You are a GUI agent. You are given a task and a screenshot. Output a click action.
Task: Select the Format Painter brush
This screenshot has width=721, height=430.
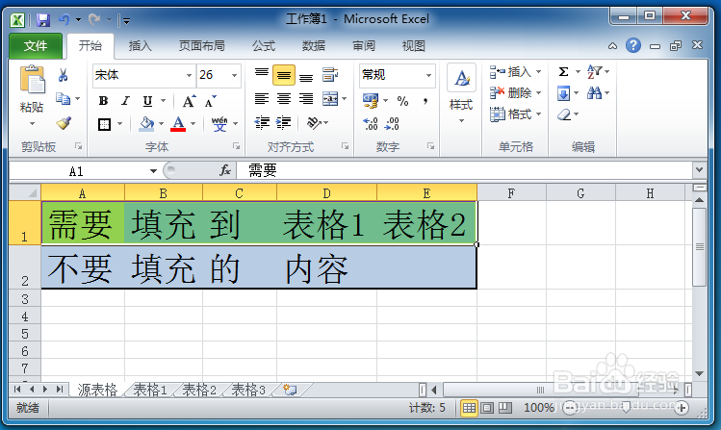pyautogui.click(x=64, y=123)
